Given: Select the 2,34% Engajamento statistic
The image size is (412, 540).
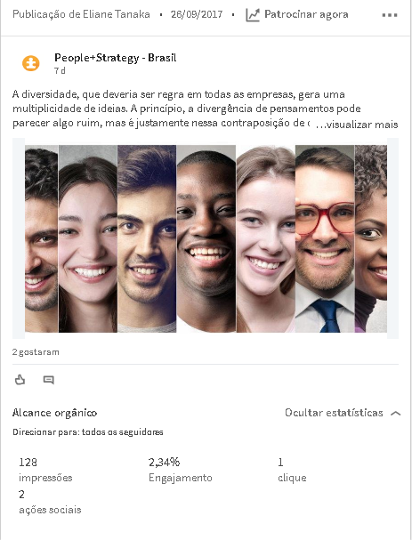Looking at the screenshot, I should pos(181,470).
